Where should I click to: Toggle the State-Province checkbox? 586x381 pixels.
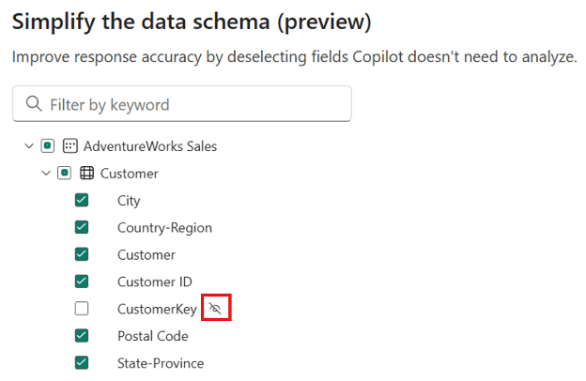click(82, 363)
